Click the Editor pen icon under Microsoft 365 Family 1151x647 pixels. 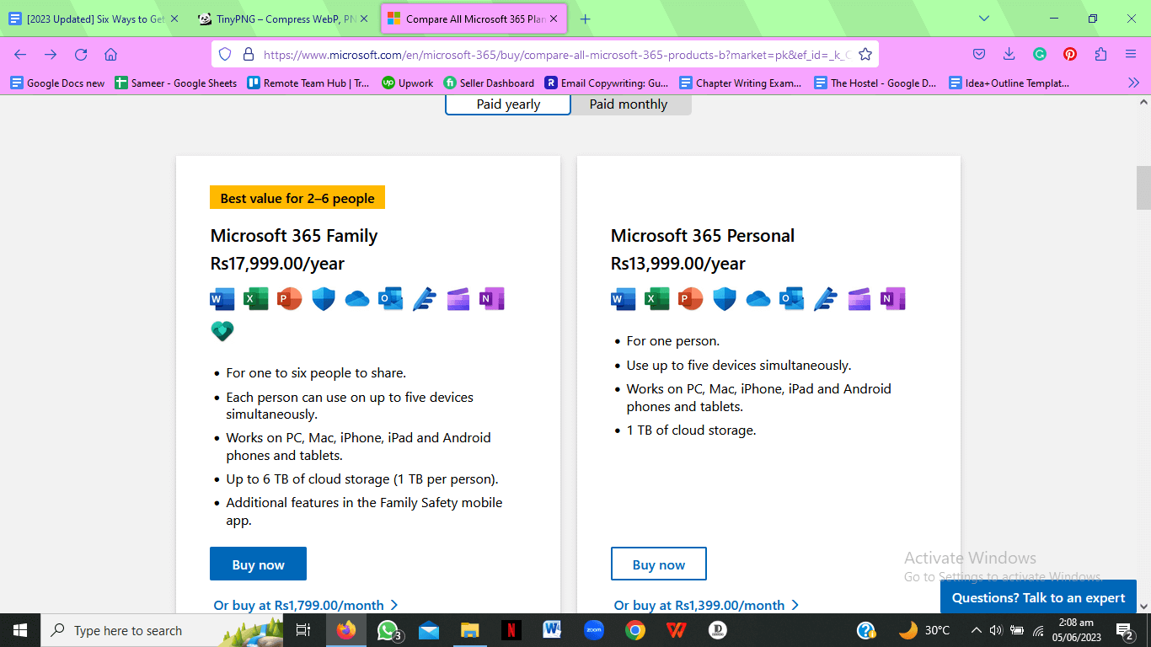click(x=424, y=299)
